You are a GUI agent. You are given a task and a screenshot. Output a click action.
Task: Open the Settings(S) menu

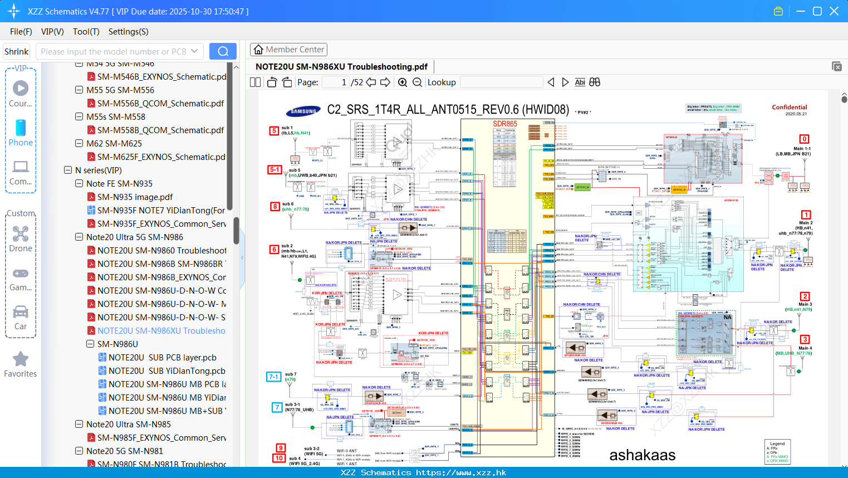pos(129,32)
